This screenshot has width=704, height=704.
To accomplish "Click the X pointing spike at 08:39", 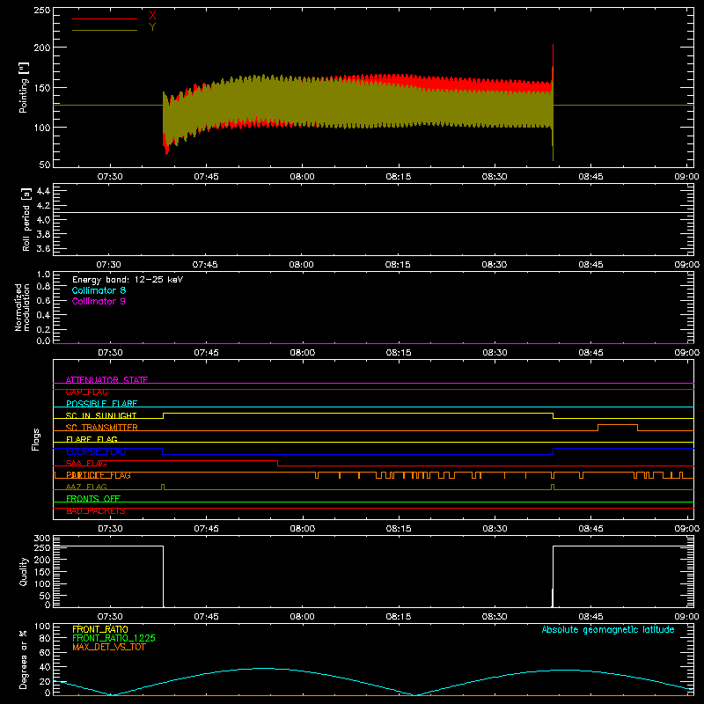I will 553,56.
